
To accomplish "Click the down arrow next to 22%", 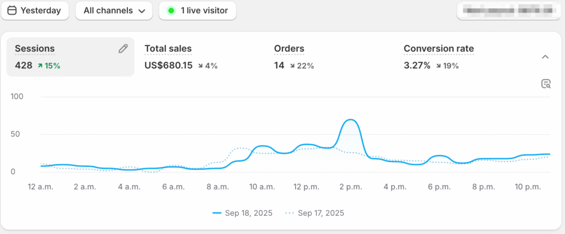I will (x=292, y=66).
